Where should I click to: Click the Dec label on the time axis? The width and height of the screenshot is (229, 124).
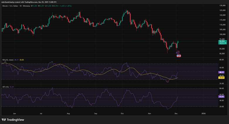point(177,113)
